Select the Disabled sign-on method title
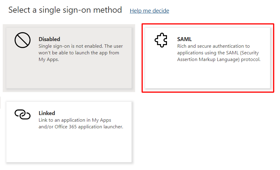The image size is (280, 170). (49, 39)
